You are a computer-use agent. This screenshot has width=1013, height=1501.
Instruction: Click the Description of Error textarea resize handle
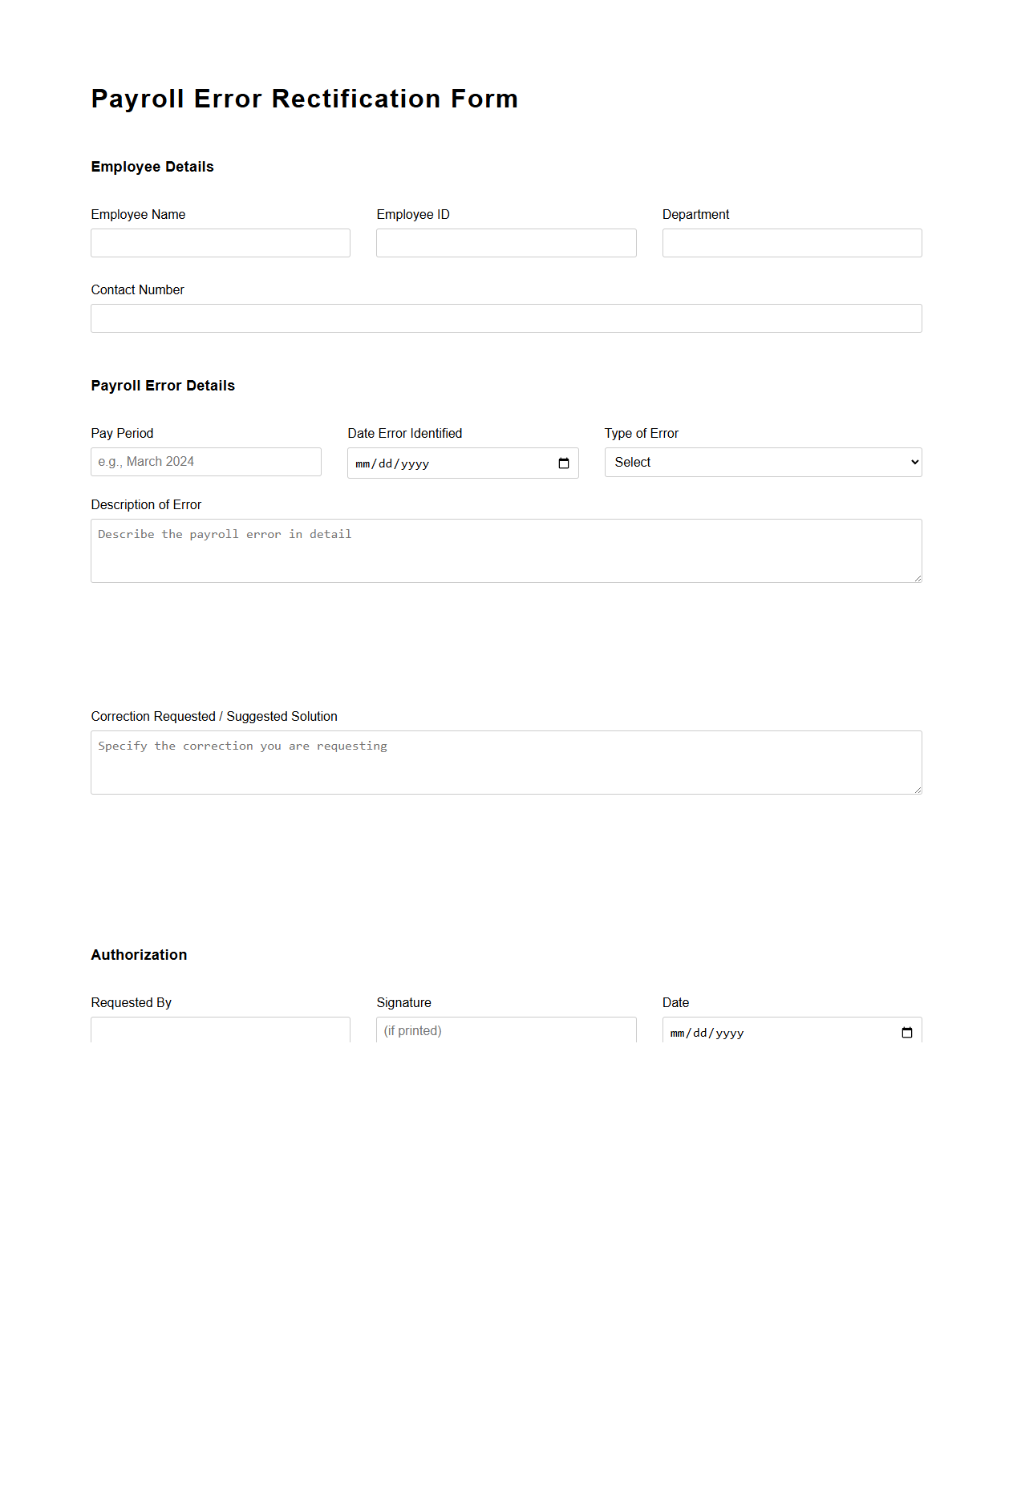point(918,578)
